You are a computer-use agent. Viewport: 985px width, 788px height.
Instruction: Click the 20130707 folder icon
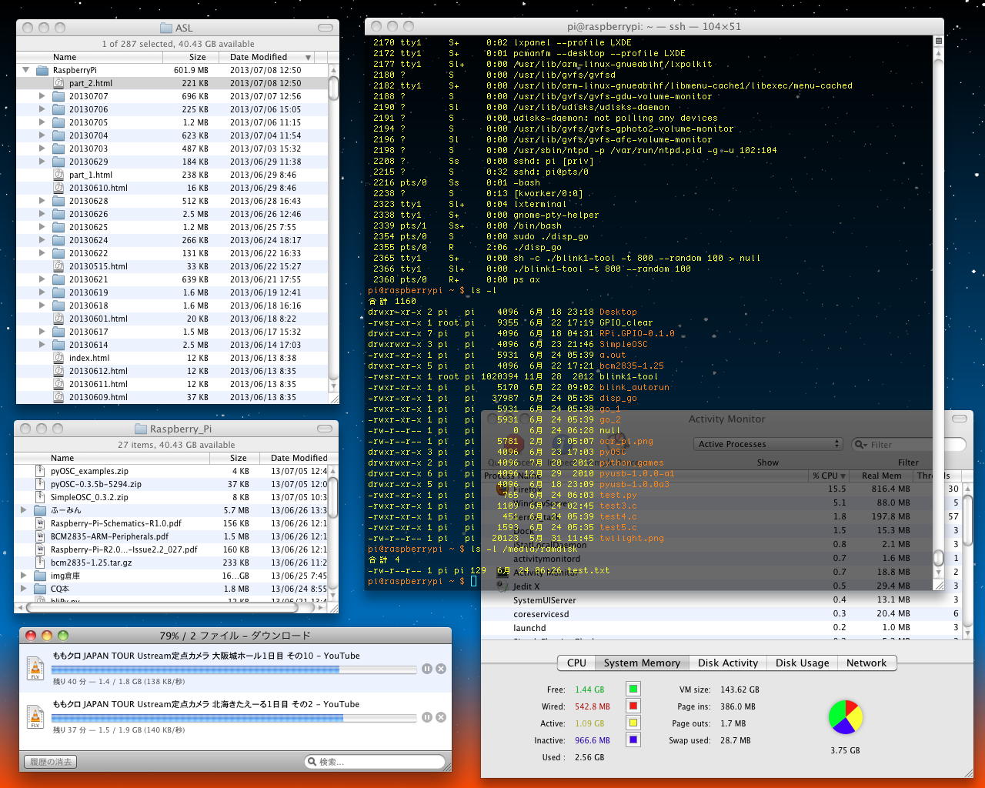[x=58, y=96]
